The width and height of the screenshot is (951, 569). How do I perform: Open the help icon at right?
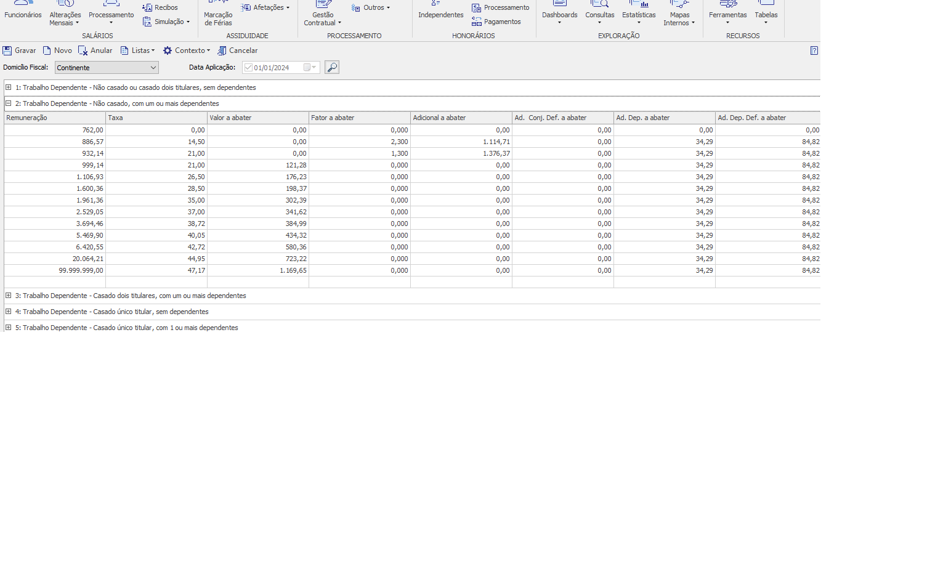pyautogui.click(x=814, y=50)
